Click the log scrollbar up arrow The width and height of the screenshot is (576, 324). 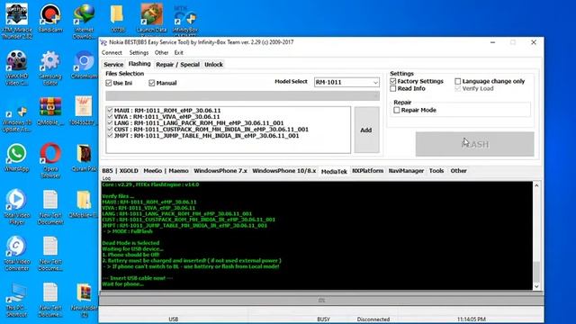tap(536, 186)
